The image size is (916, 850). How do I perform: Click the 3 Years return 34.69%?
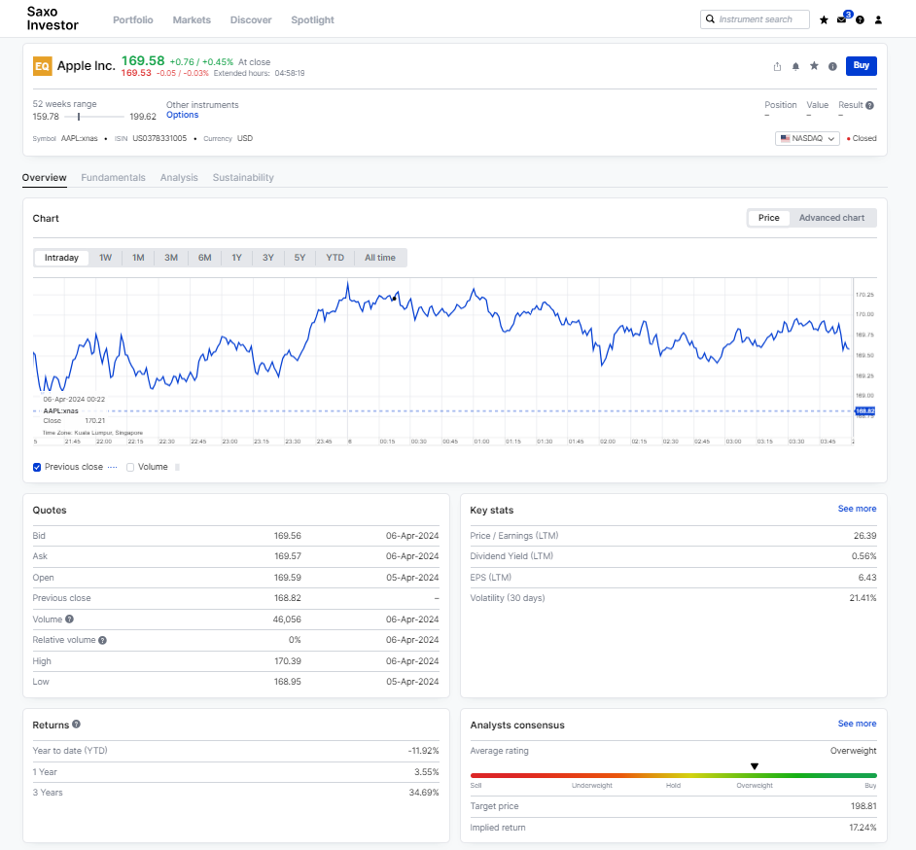click(424, 793)
